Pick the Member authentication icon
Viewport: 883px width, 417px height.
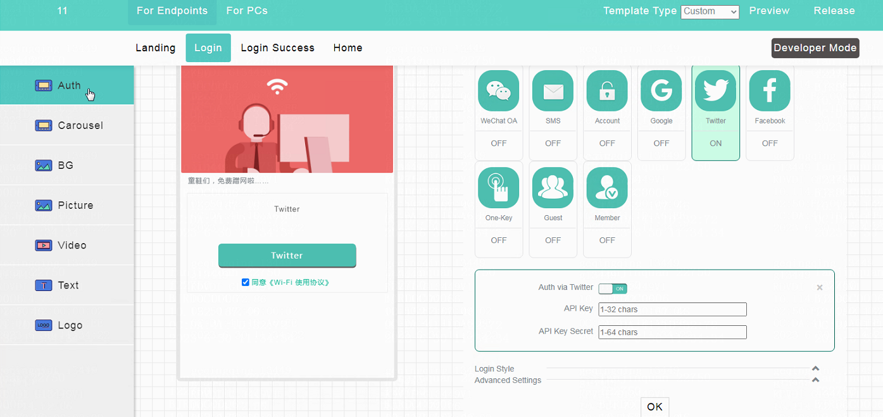(607, 187)
